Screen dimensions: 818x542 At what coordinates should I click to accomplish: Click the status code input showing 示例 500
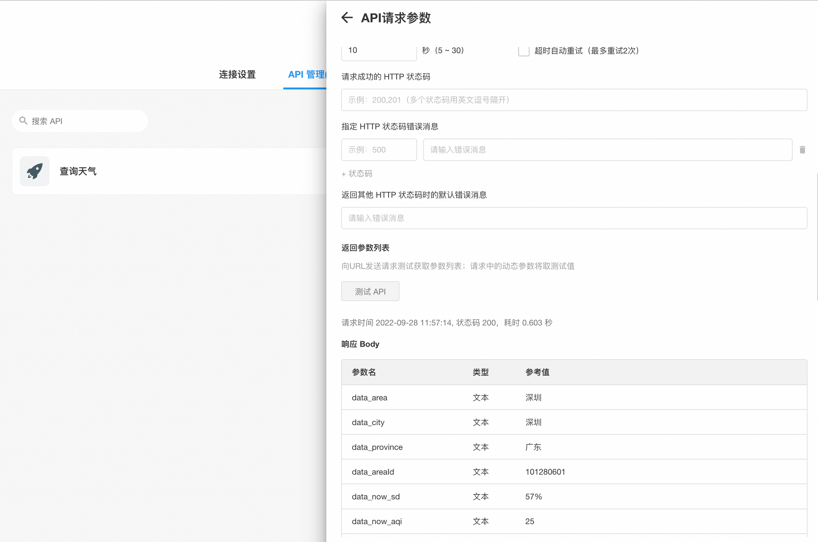378,150
